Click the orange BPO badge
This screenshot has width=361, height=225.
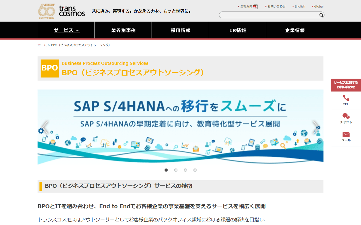point(50,68)
